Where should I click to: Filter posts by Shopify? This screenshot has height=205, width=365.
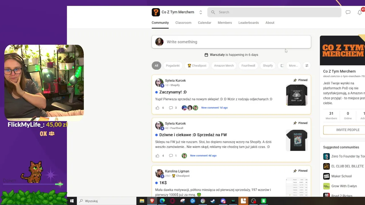(268, 65)
